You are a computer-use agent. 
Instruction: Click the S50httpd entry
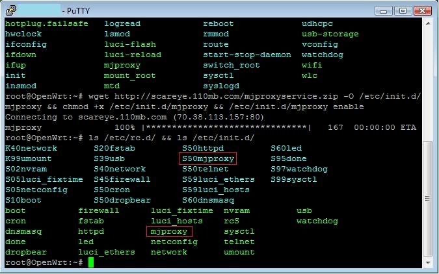pos(203,148)
